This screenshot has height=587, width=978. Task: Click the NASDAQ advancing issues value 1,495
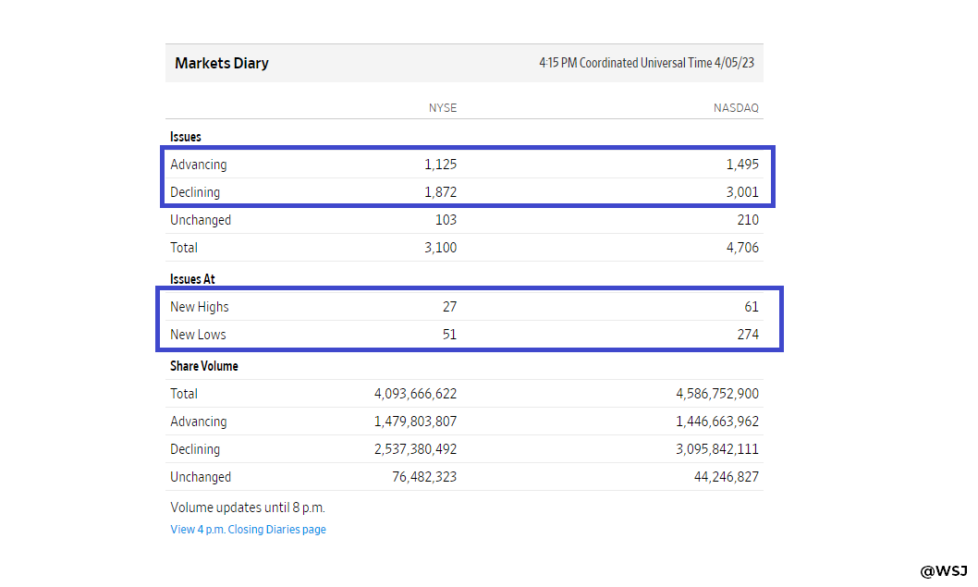[x=742, y=165]
